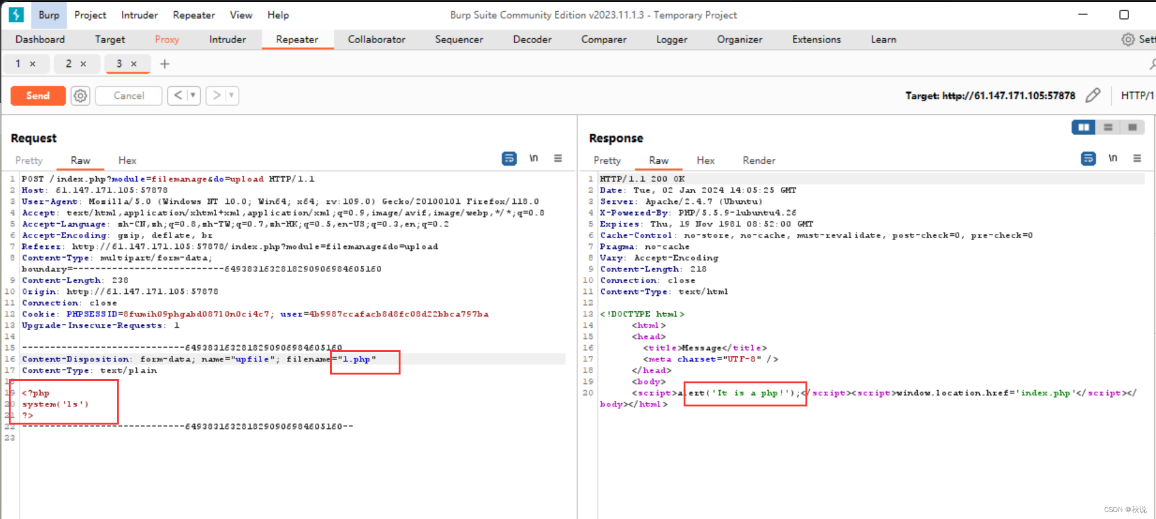Select side-by-side layout view icon
Image resolution: width=1156 pixels, height=519 pixels.
1084,128
